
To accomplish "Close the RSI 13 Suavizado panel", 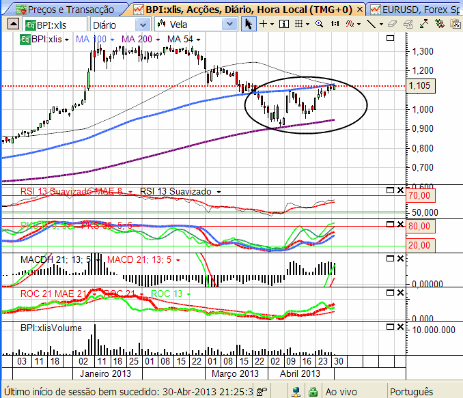I will [x=400, y=190].
